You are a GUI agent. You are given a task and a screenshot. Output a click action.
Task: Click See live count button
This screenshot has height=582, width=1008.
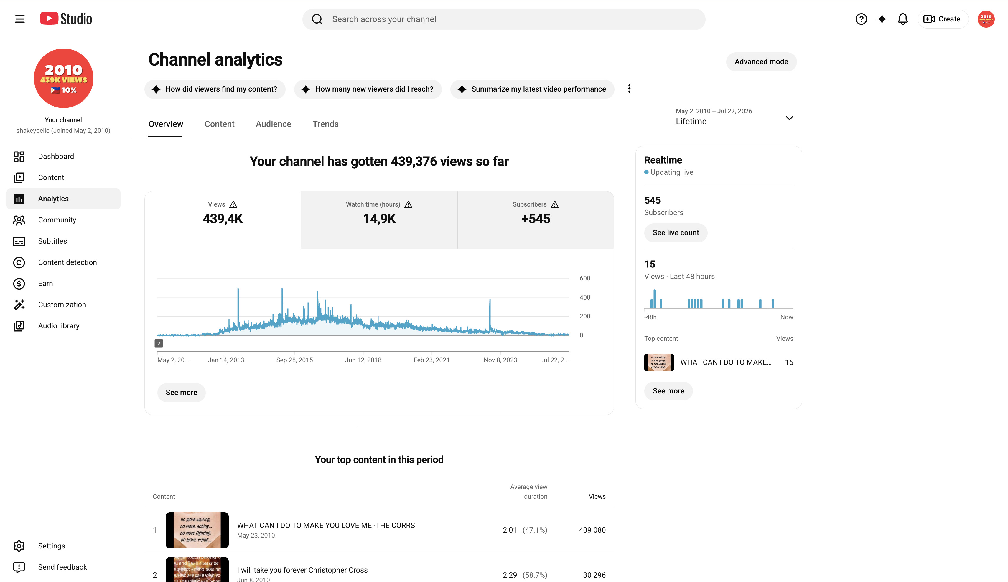point(676,232)
